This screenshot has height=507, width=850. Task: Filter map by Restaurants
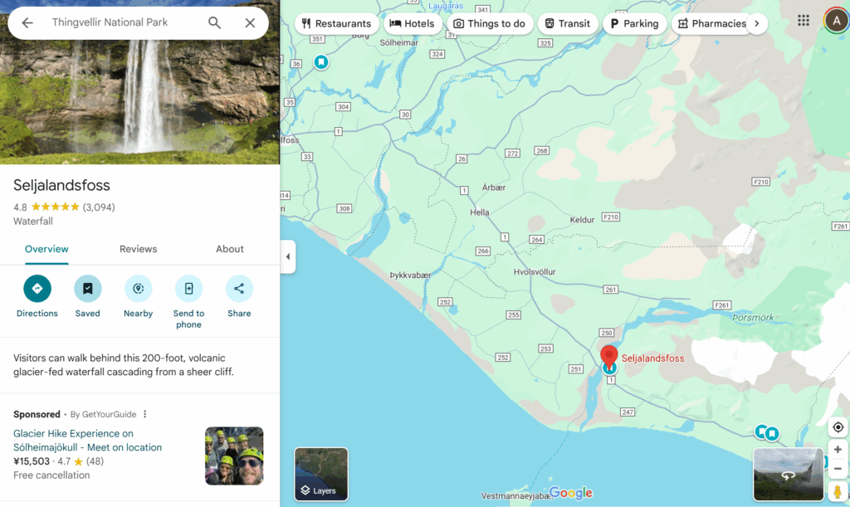tap(337, 24)
